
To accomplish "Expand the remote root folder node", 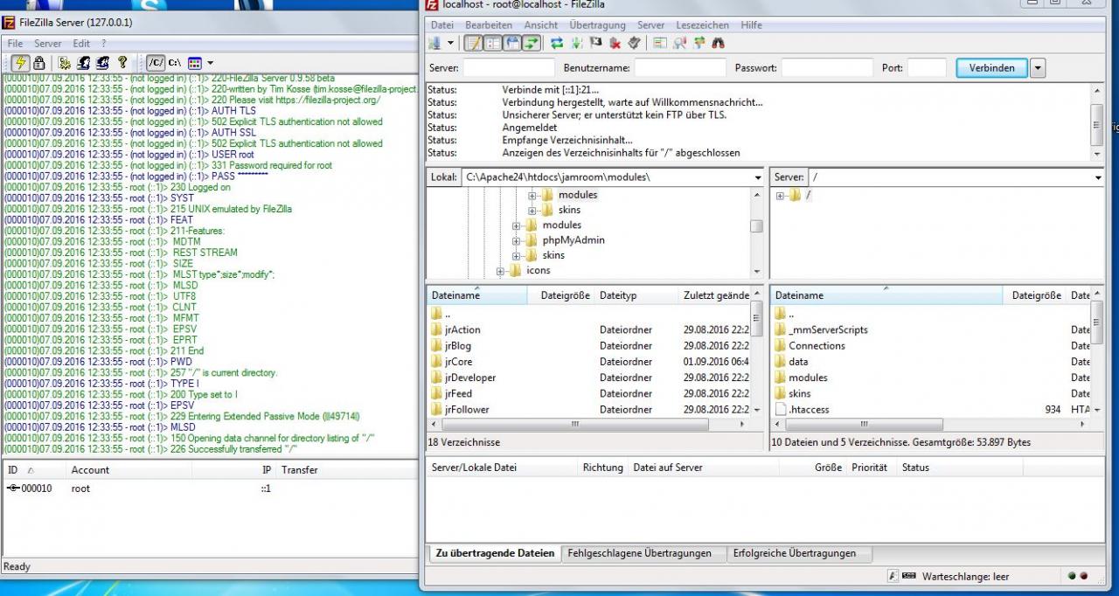I will 780,196.
